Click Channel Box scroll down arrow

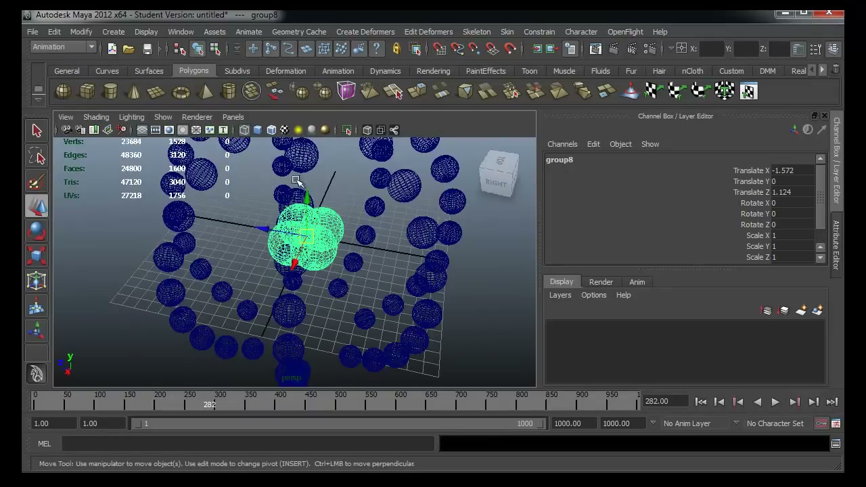[x=820, y=258]
